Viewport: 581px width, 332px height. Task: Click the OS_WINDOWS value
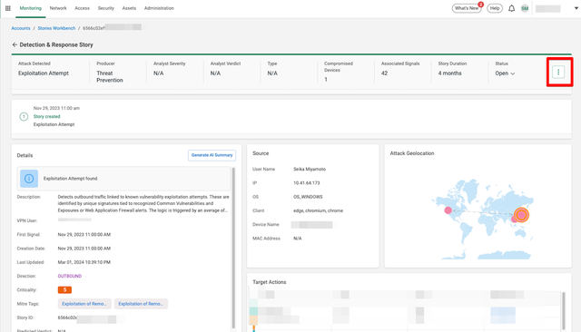308,197
